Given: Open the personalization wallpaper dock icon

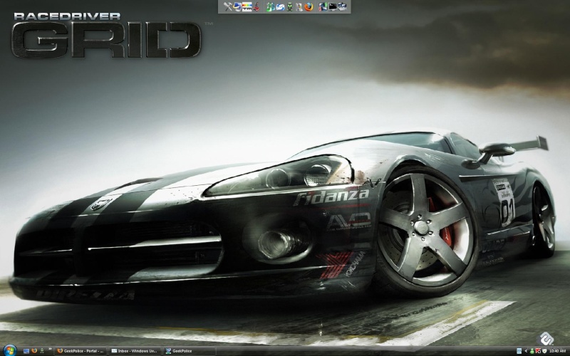Looking at the screenshot, I should pos(323,6).
